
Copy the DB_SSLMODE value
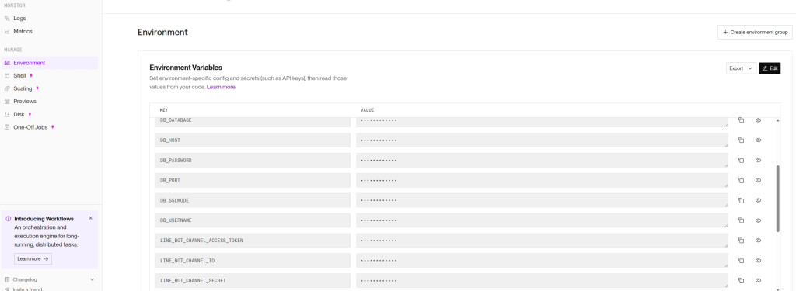click(x=741, y=200)
